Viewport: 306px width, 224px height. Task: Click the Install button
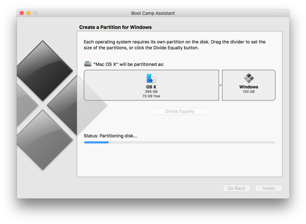[x=269, y=188]
